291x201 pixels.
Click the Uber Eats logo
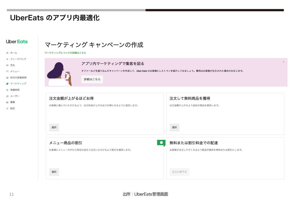(17, 42)
